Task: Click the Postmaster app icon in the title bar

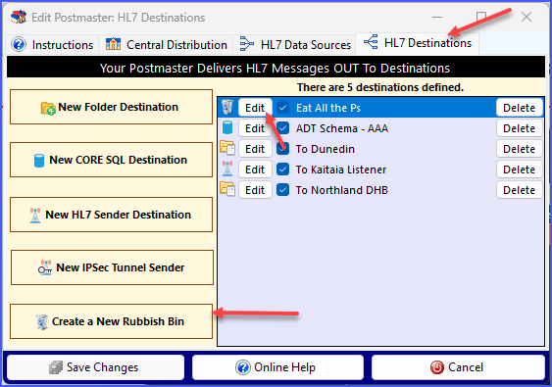Action: (x=19, y=17)
